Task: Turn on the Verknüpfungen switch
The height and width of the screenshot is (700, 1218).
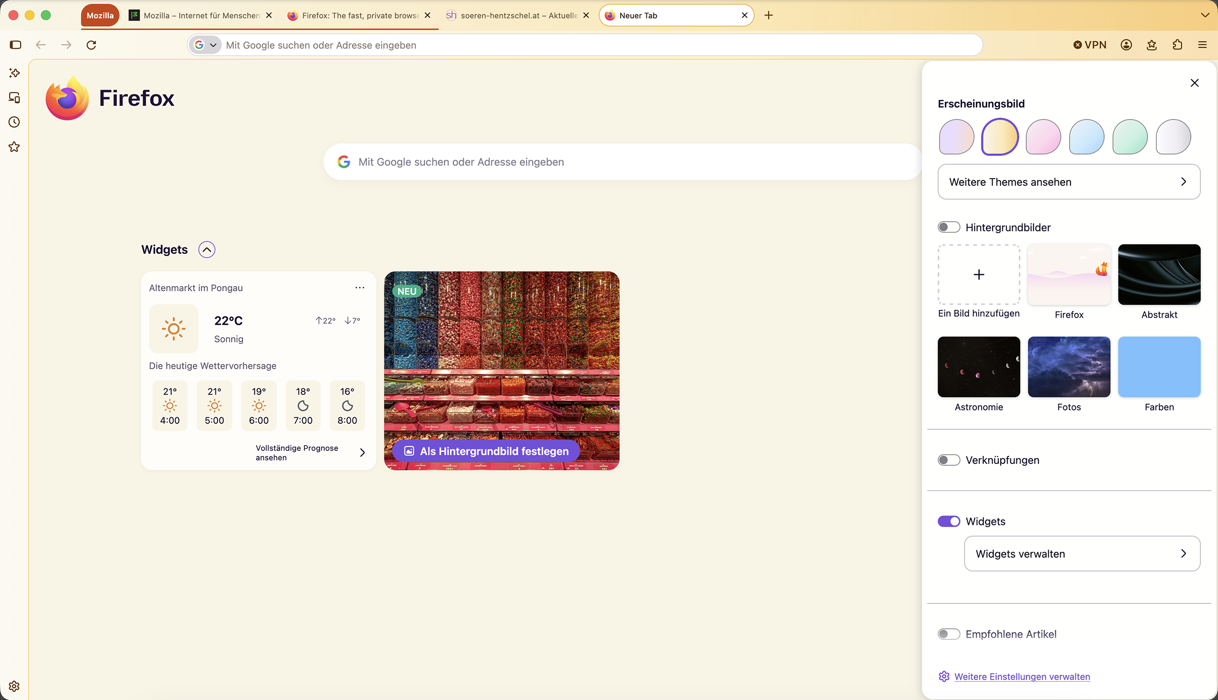Action: 948,460
